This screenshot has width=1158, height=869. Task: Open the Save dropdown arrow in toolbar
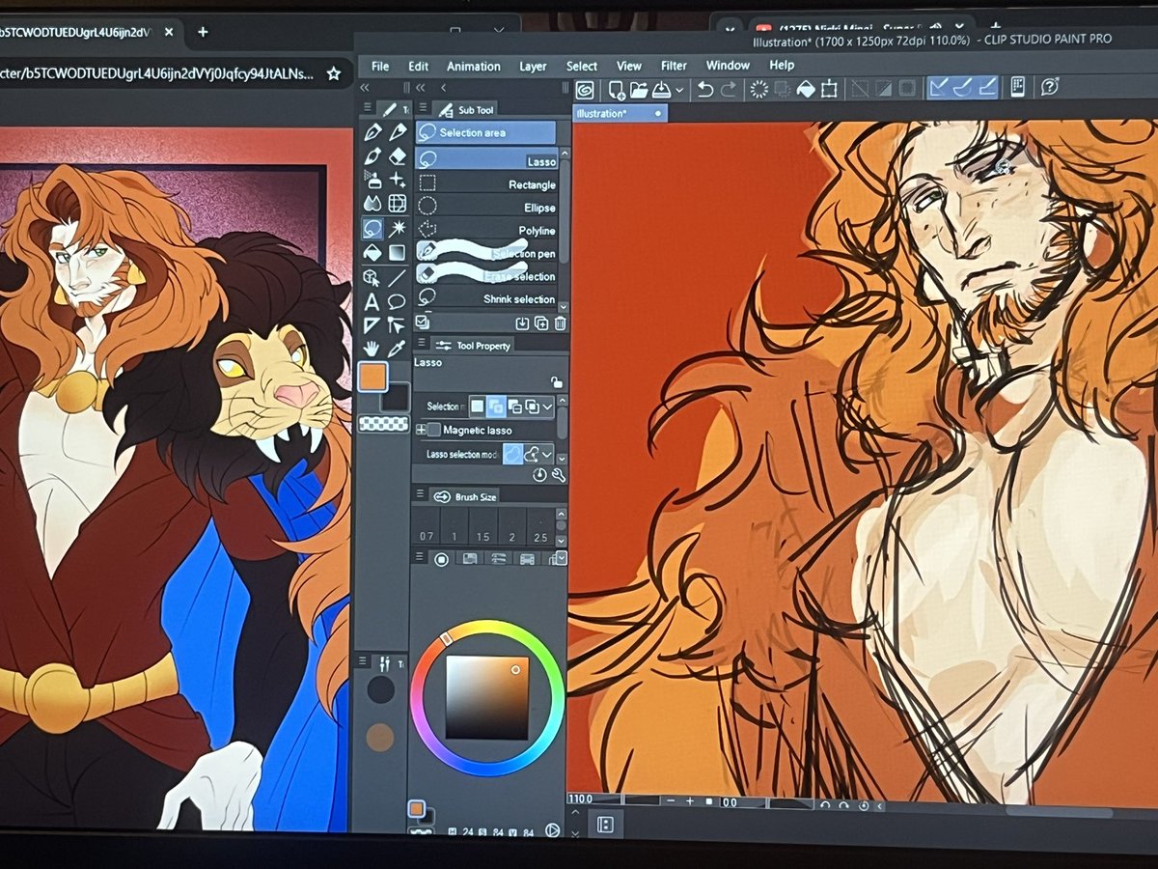pyautogui.click(x=679, y=89)
